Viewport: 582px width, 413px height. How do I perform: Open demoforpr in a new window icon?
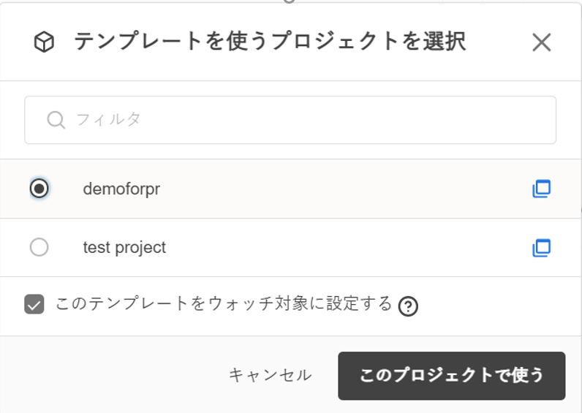click(541, 189)
